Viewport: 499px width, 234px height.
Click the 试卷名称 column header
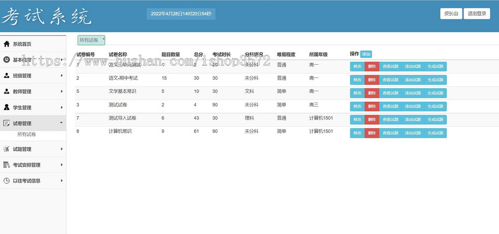[x=118, y=54]
